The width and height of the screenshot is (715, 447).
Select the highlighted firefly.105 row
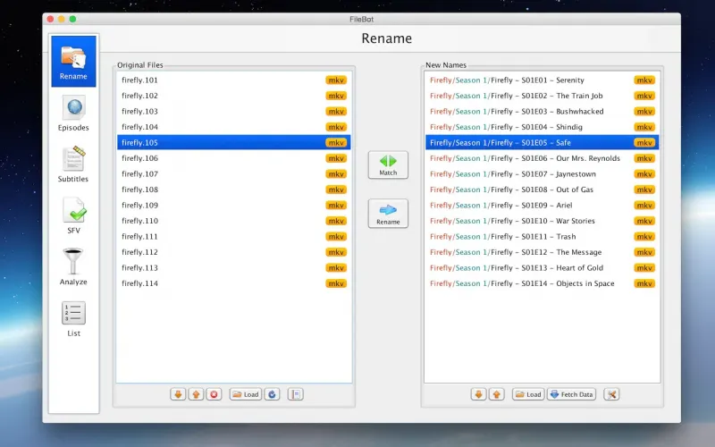(234, 142)
